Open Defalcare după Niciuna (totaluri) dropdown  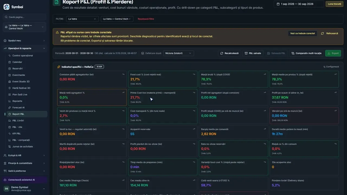pos(178,53)
